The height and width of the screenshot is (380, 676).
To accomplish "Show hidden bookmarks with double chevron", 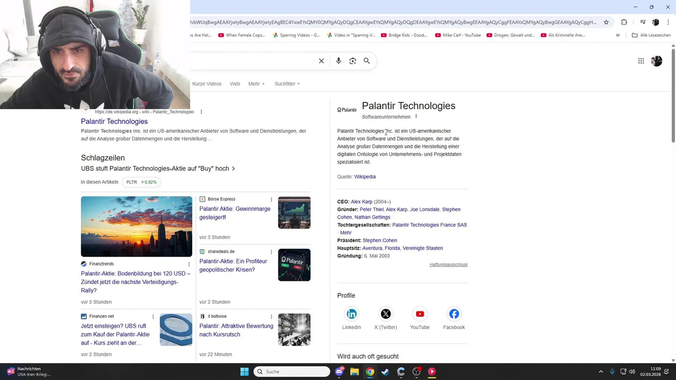I will point(618,35).
